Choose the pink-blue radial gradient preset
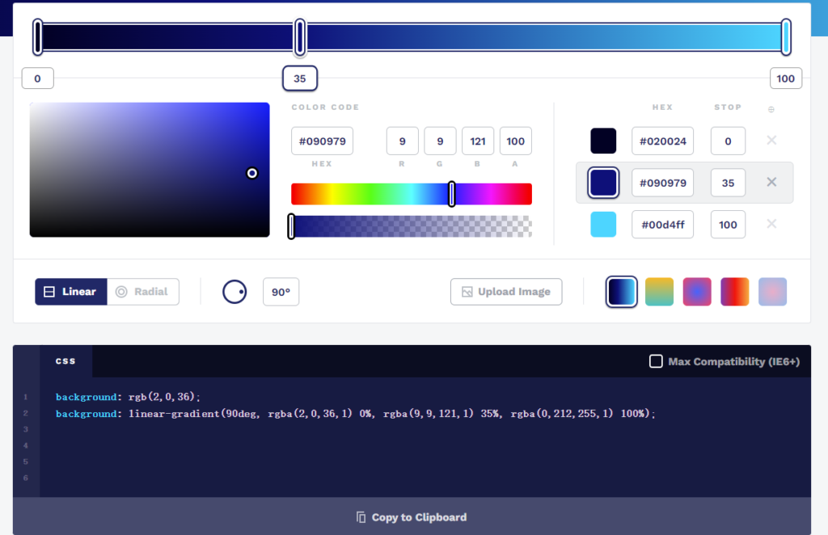Screen dimensions: 828x535 click(697, 292)
